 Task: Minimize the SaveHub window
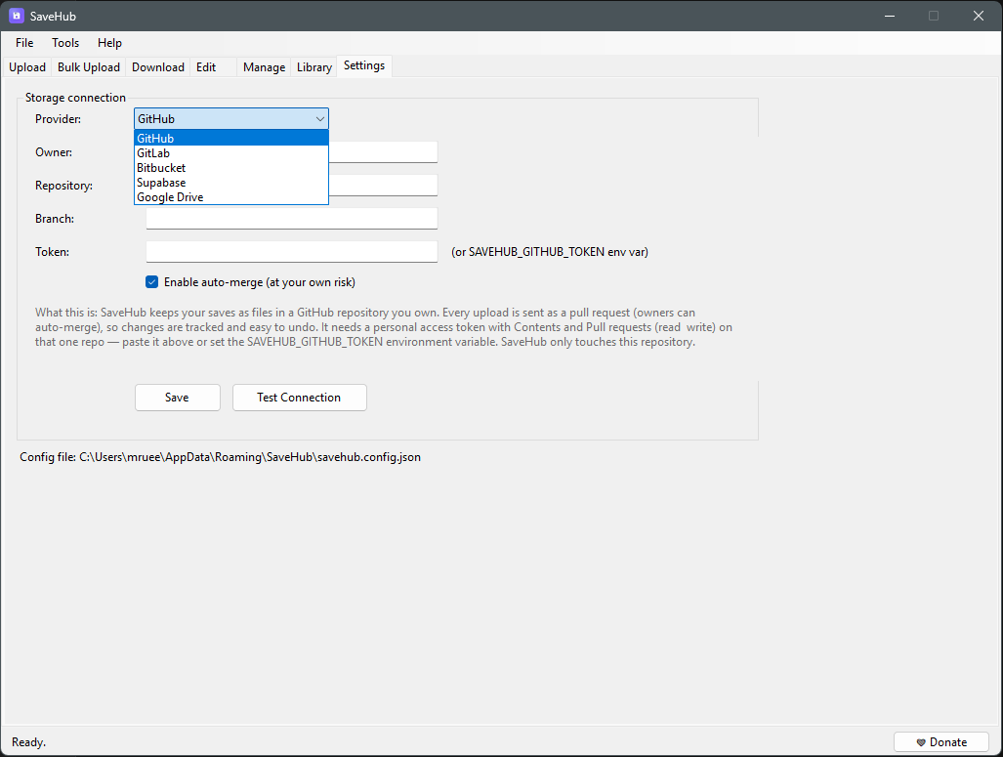coord(889,16)
